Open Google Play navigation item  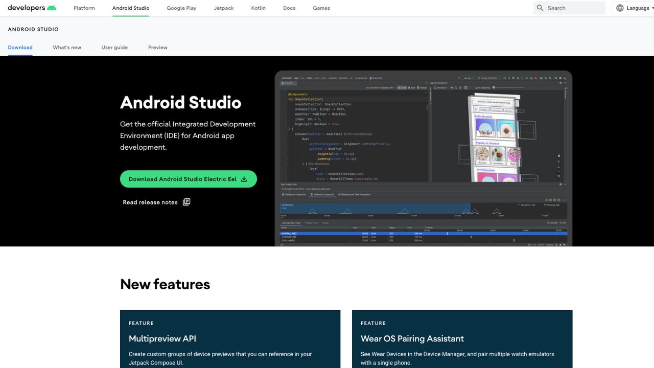coord(181,8)
